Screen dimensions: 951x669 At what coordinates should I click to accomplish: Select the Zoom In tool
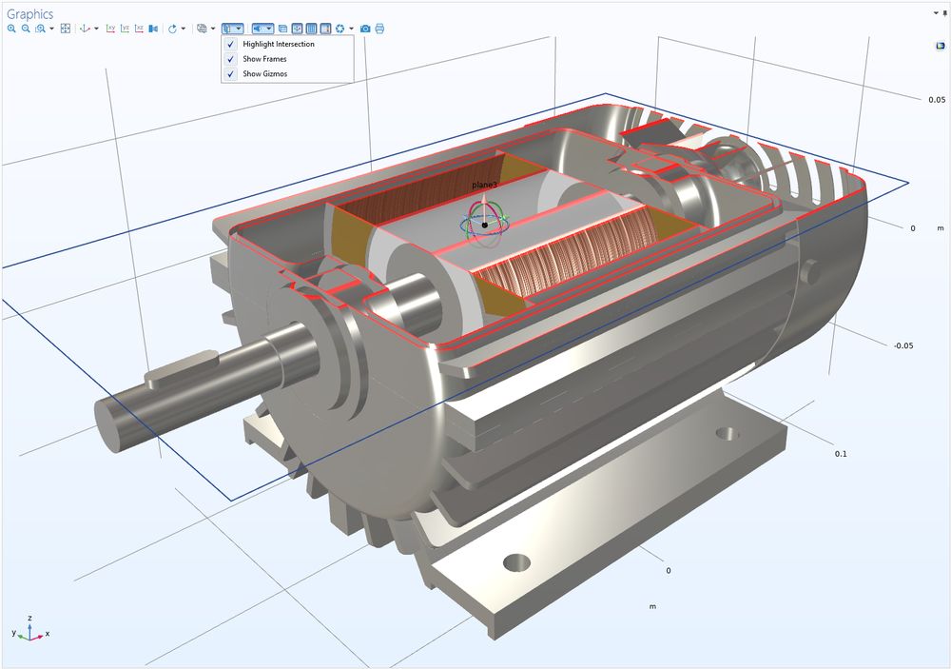(11, 29)
